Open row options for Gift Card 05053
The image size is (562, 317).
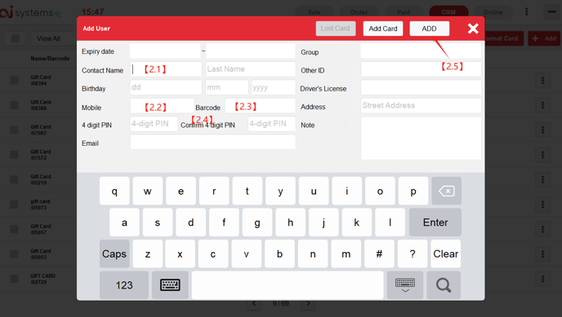click(542, 254)
